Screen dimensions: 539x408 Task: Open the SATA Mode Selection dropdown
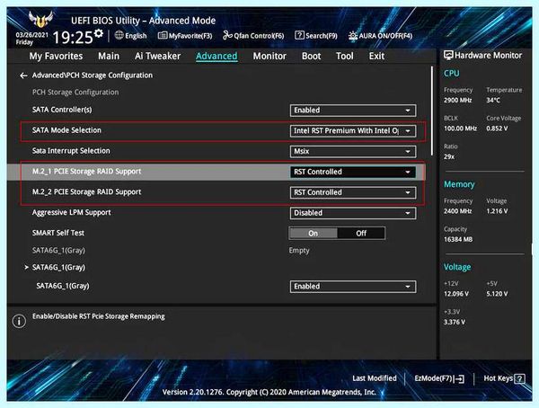pos(353,130)
